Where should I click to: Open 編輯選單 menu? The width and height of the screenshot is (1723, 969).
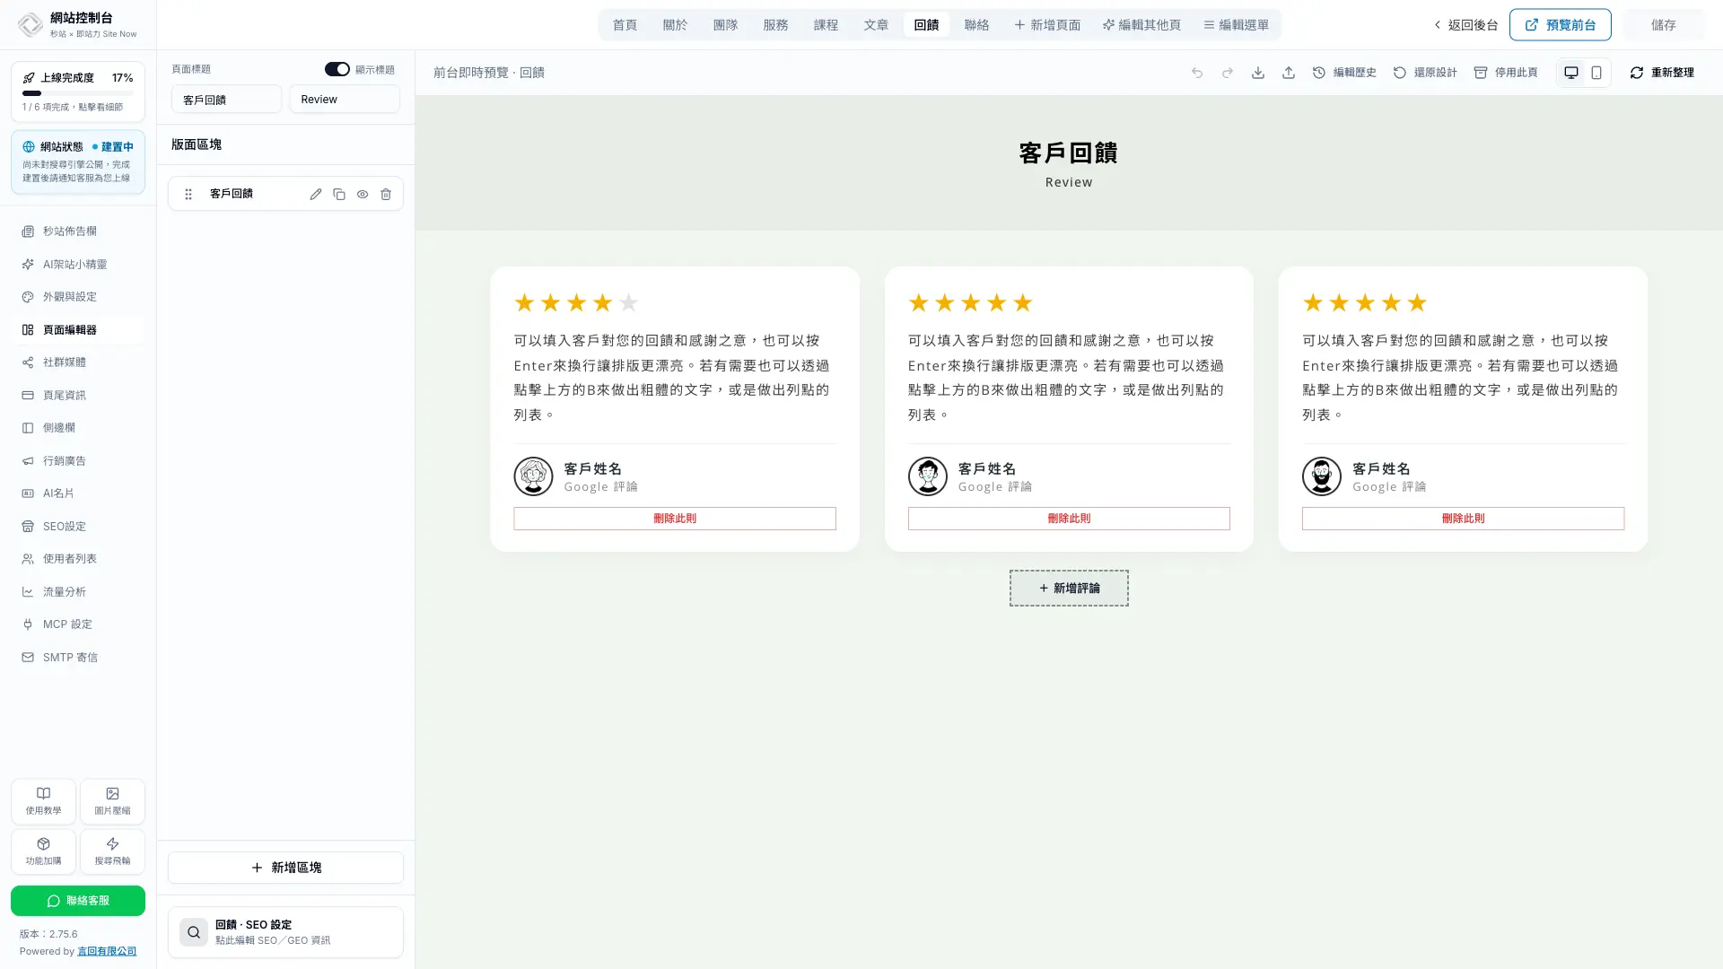[1236, 25]
